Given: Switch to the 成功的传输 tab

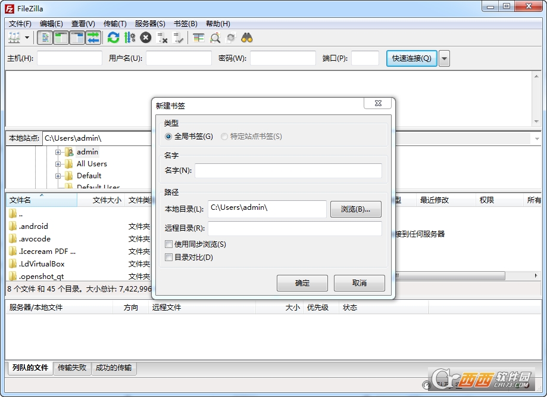Looking at the screenshot, I should pyautogui.click(x=114, y=368).
